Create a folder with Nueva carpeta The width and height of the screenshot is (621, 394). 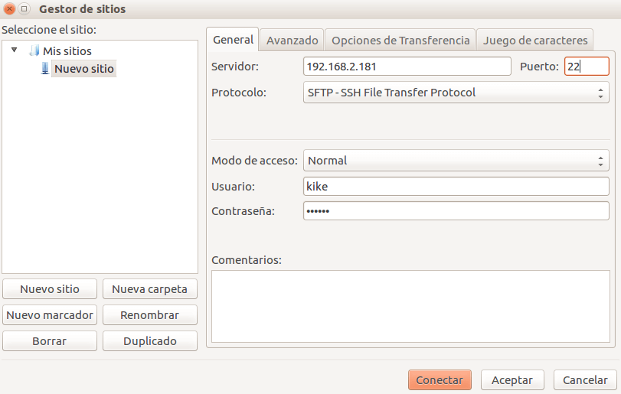pos(150,289)
